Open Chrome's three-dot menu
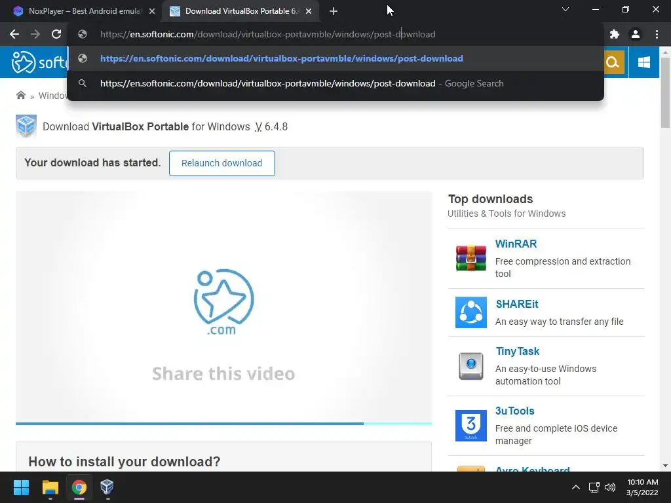Image resolution: width=671 pixels, height=503 pixels. pyautogui.click(x=657, y=34)
